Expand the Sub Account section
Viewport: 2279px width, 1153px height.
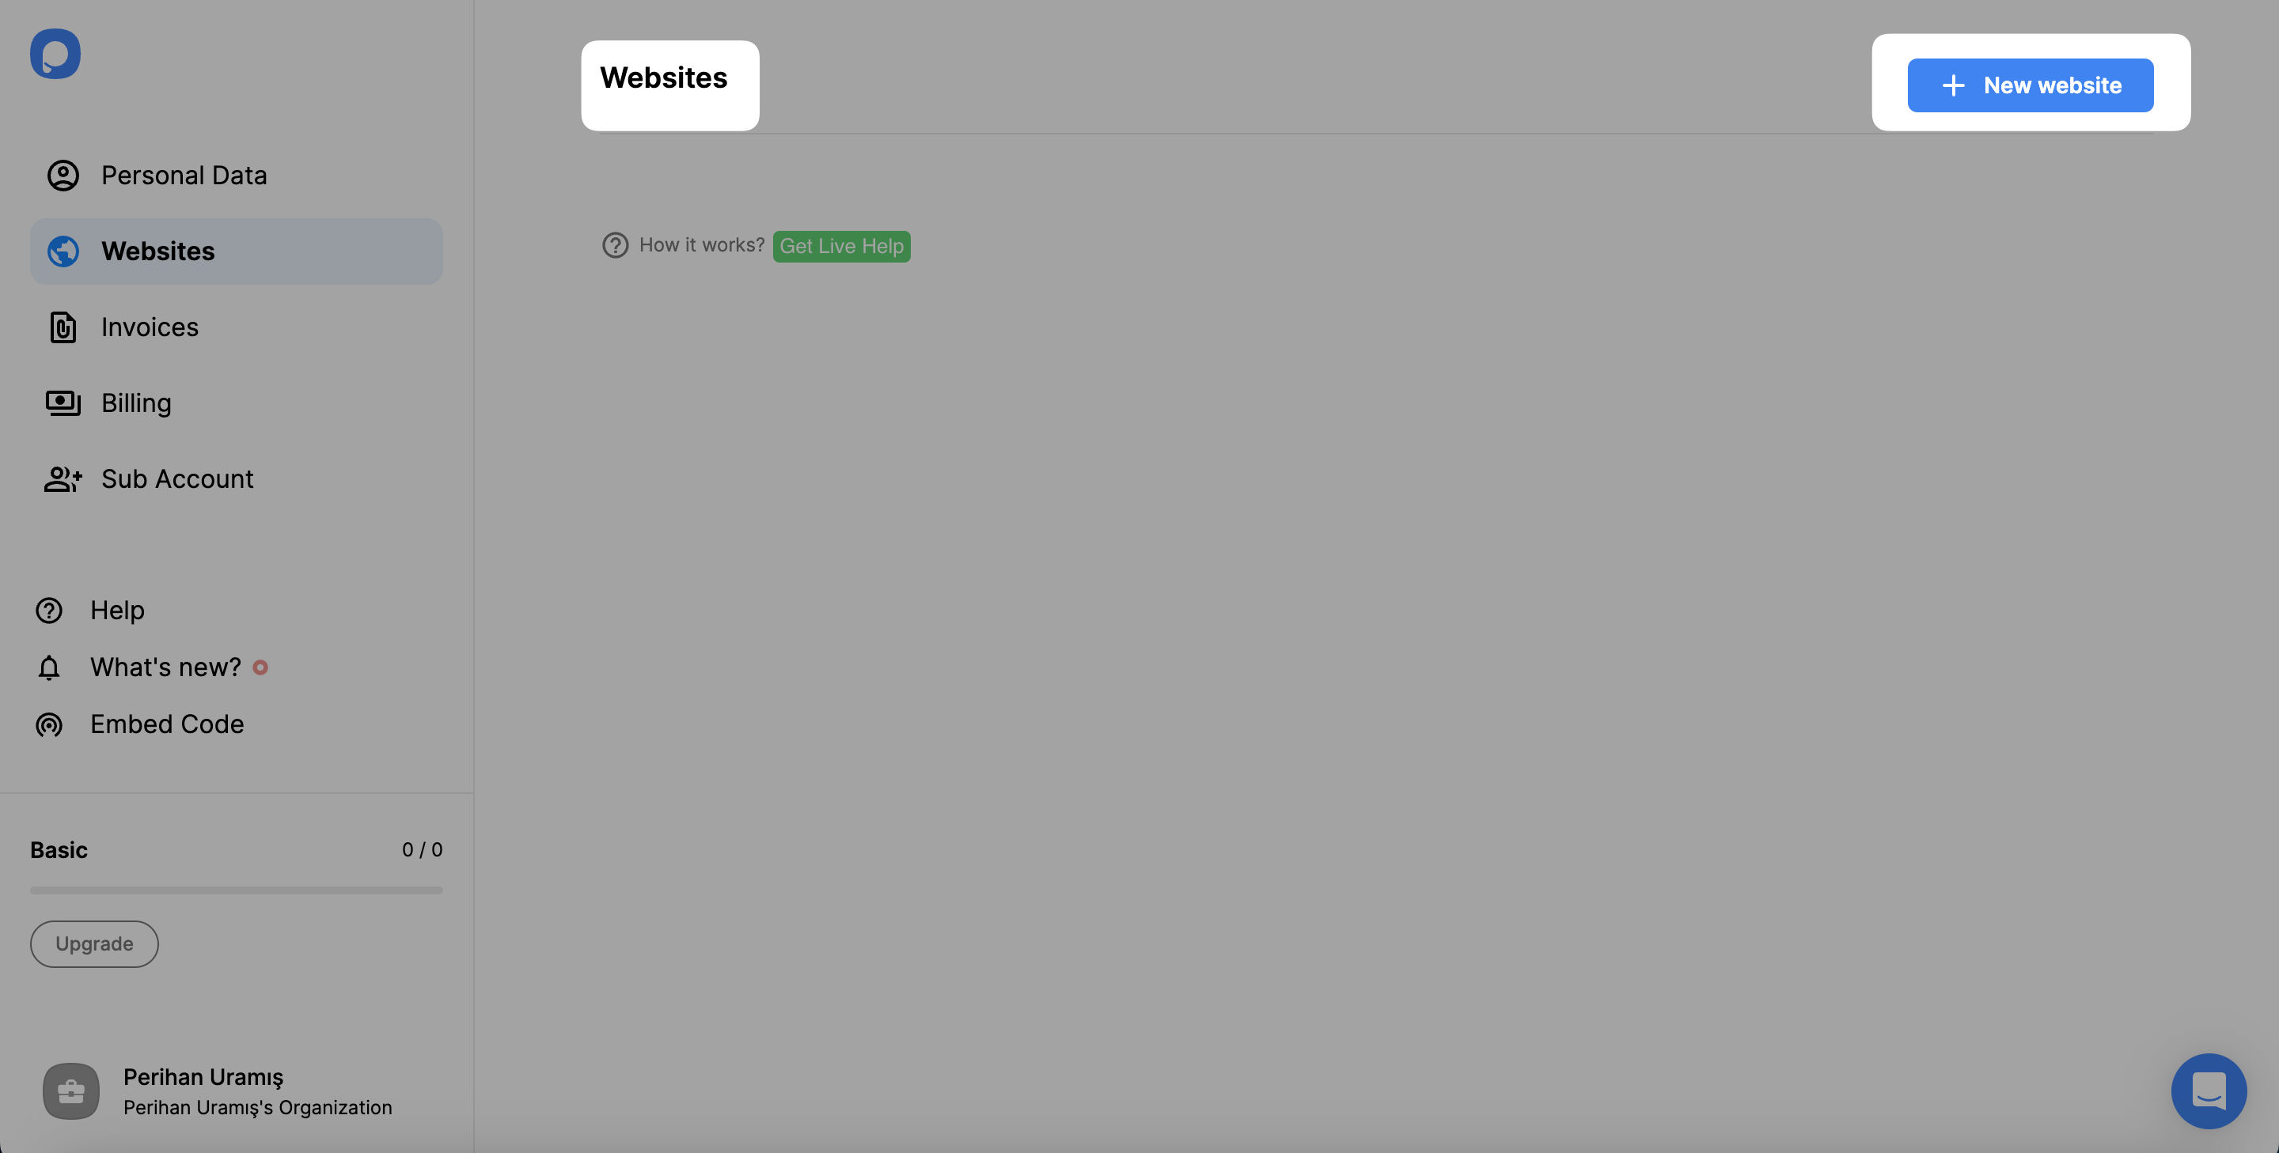237,478
